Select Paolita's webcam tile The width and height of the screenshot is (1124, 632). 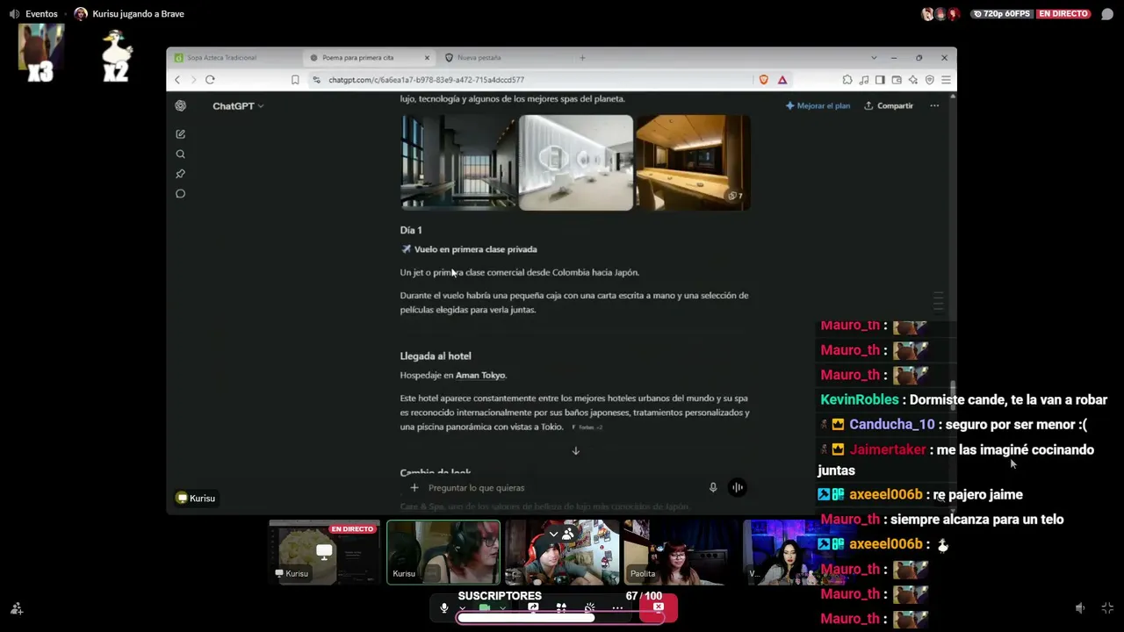(681, 553)
